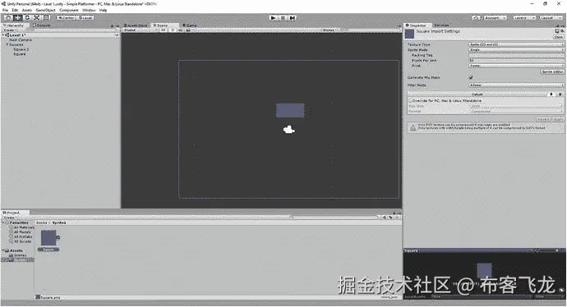This screenshot has height=307, width=567.
Task: Open the Assets menu
Action: (27, 10)
